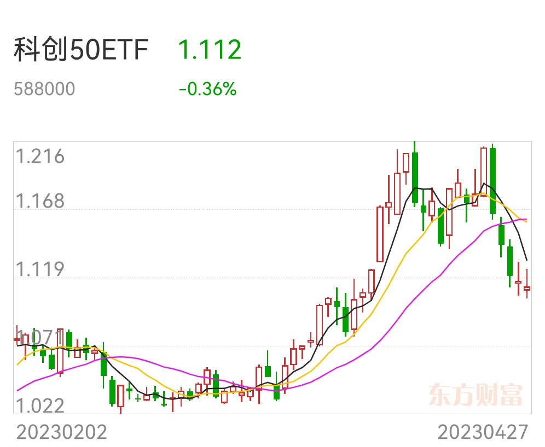Click the start date 20230202
The width and height of the screenshot is (545, 447).
tap(61, 432)
